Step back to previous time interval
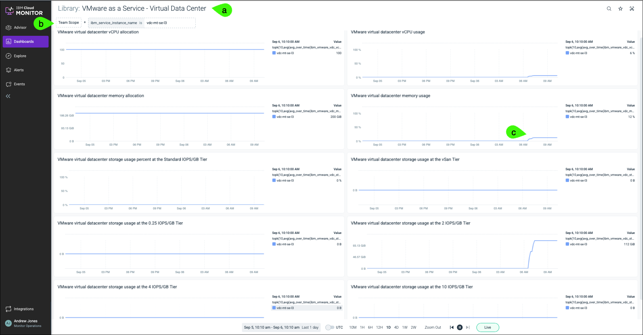The image size is (643, 335). (452, 327)
